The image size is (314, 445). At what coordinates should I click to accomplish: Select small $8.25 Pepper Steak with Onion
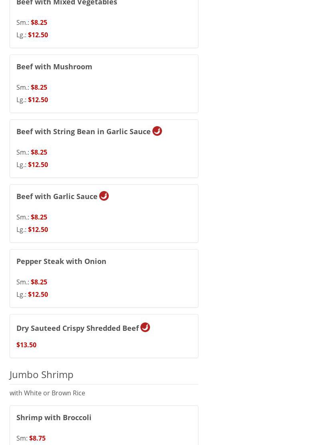tap(39, 282)
